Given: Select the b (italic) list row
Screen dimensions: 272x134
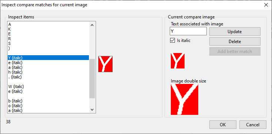Looking at the screenshot, I should [49, 101].
